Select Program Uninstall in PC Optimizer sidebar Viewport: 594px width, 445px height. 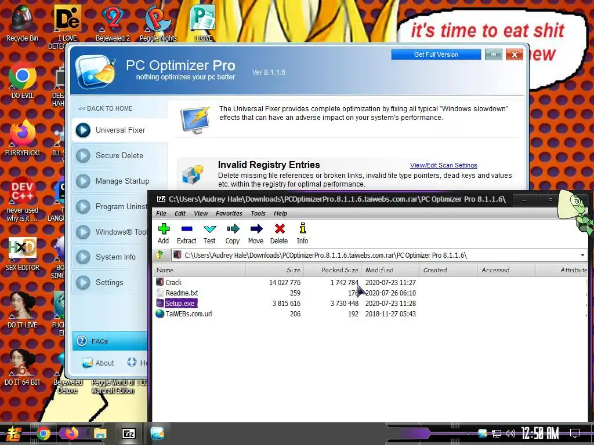pyautogui.click(x=111, y=206)
